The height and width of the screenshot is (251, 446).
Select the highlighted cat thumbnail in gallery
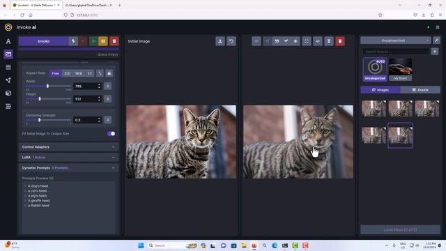[x=400, y=135]
